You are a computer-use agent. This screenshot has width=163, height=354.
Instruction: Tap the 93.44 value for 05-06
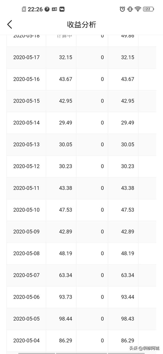click(128, 297)
